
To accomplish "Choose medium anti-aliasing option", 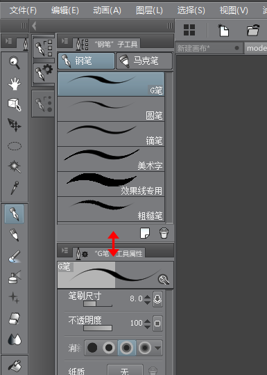I will [x=127, y=348].
